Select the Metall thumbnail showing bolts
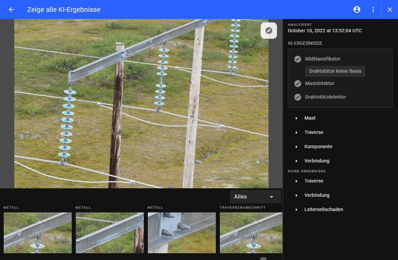Image resolution: width=398 pixels, height=260 pixels. tap(182, 233)
